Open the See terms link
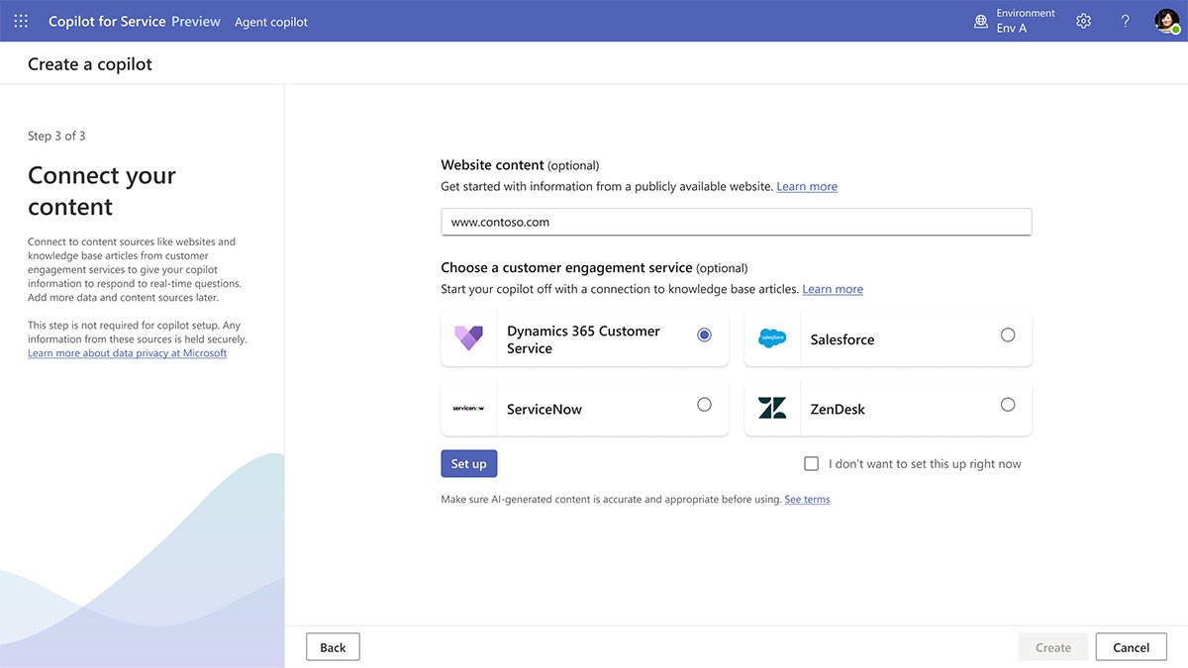This screenshot has width=1188, height=668. pyautogui.click(x=807, y=499)
